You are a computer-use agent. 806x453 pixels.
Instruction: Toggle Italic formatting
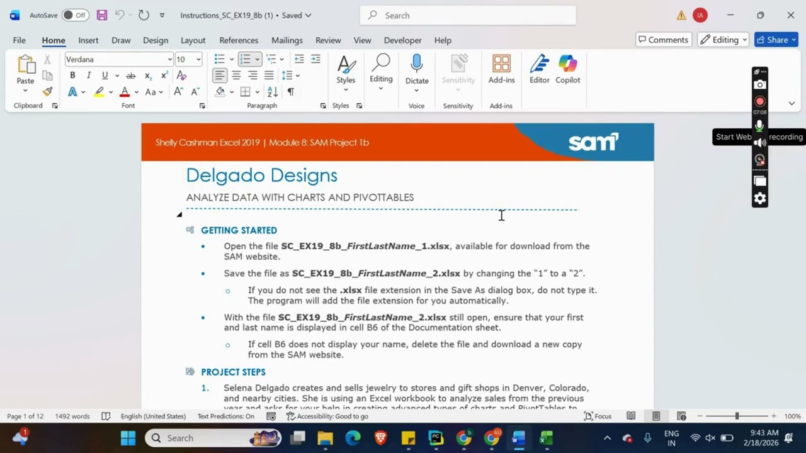tap(89, 75)
